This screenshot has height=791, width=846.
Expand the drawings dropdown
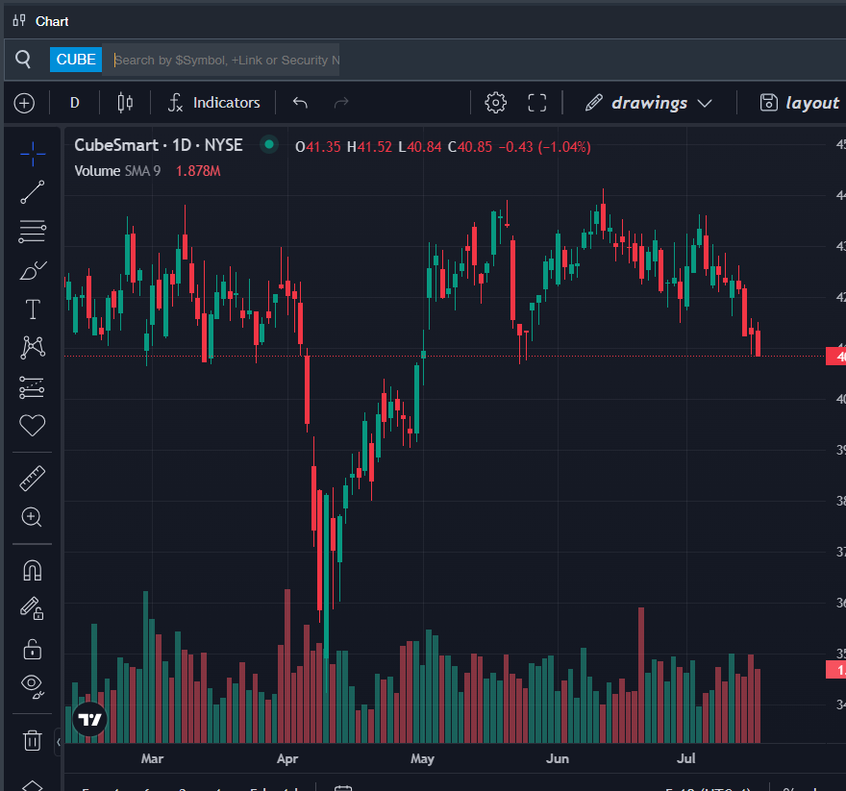tap(649, 103)
